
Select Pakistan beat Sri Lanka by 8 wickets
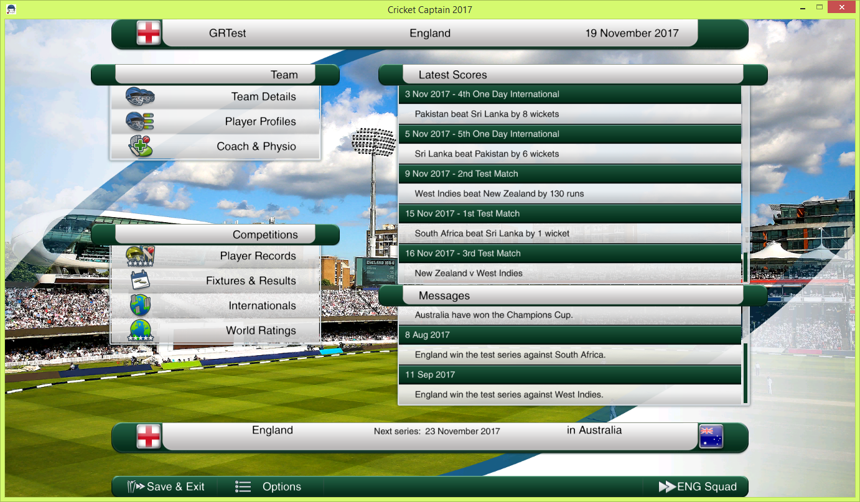coord(570,114)
